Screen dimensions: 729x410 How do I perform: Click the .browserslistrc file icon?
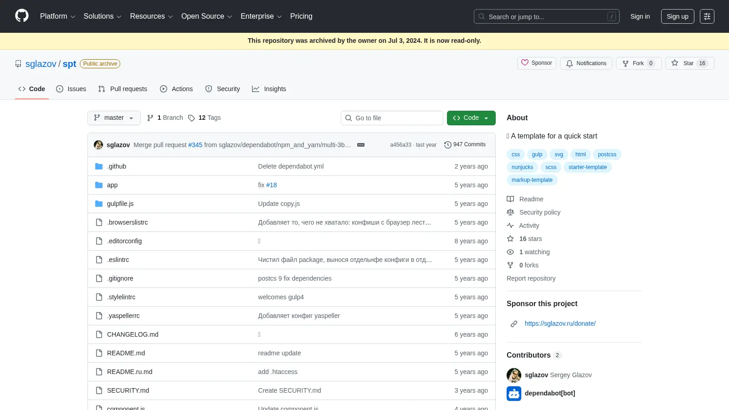coord(99,222)
